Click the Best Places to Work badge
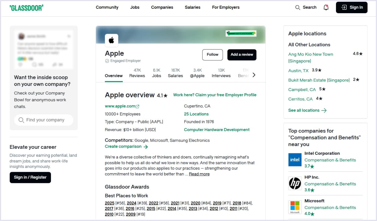This screenshot has height=221, width=377. (x=241, y=33)
